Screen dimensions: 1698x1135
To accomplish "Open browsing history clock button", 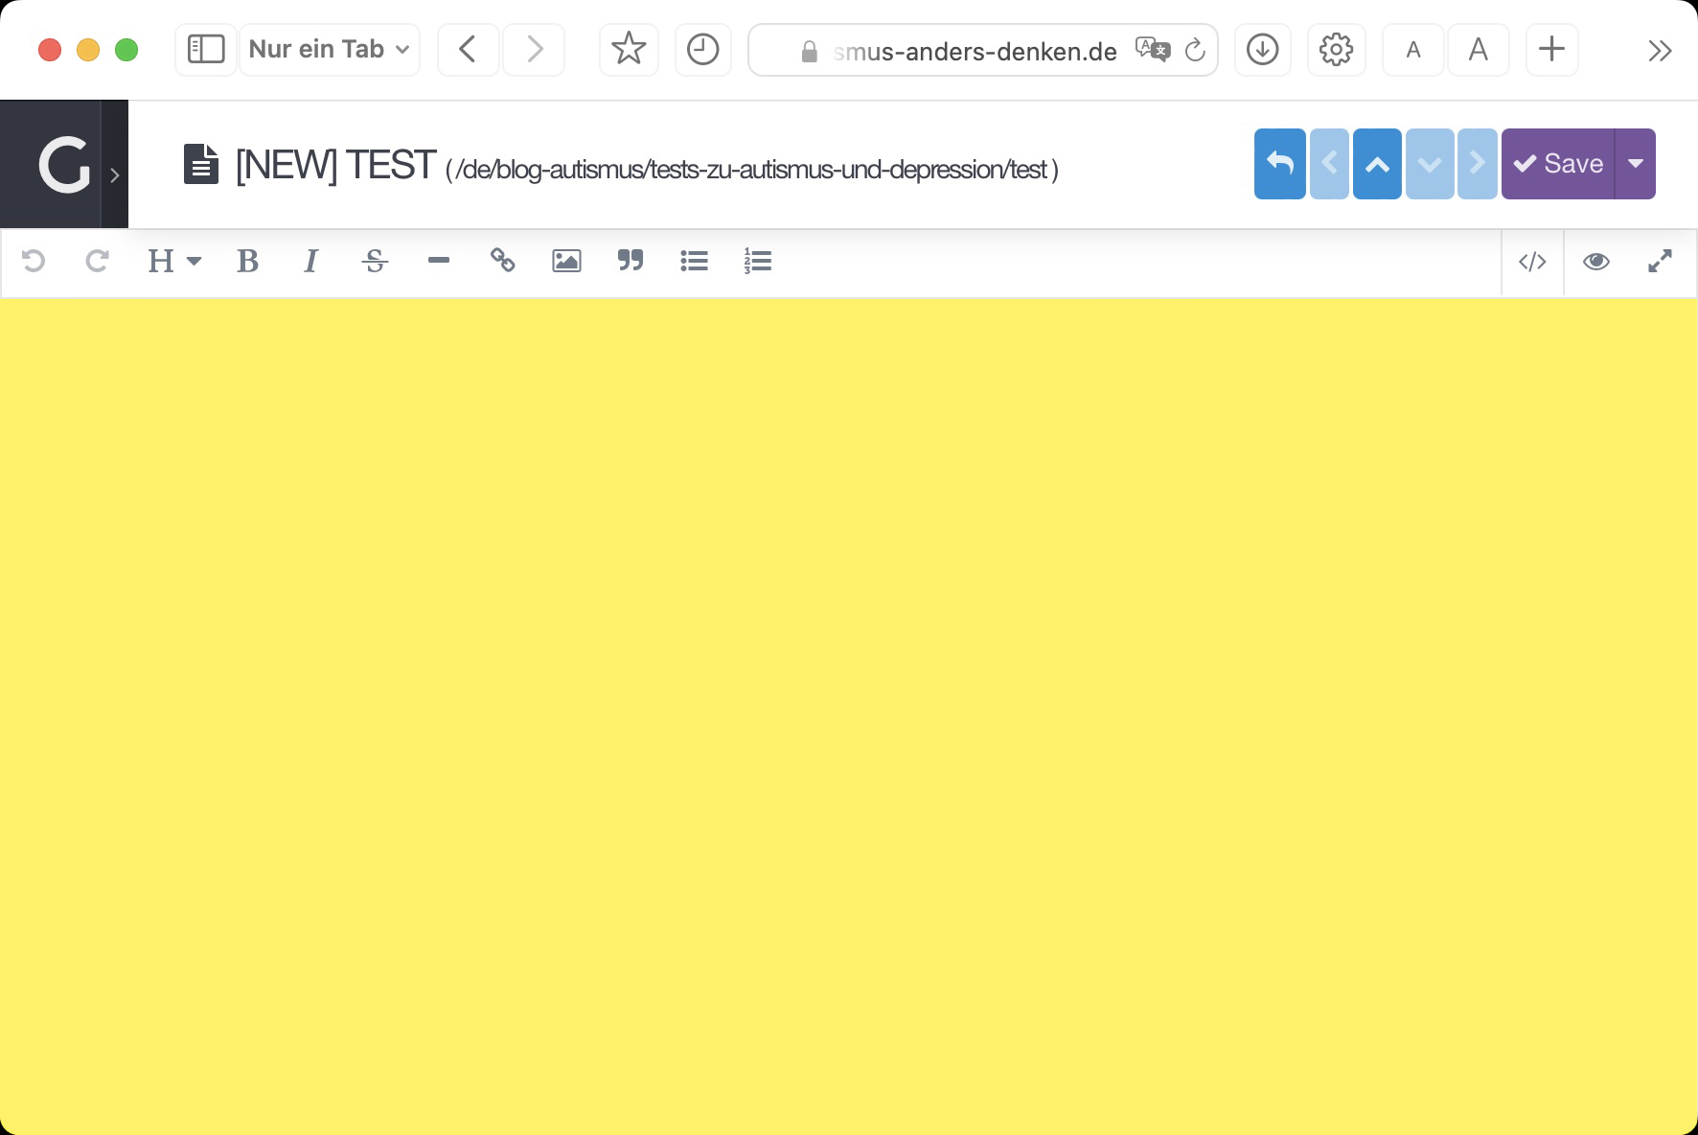I will 703,49.
